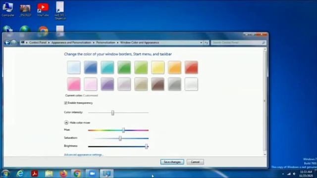Open the Computer desktop icon
Screen dimensions: 317x178
(x=8, y=9)
